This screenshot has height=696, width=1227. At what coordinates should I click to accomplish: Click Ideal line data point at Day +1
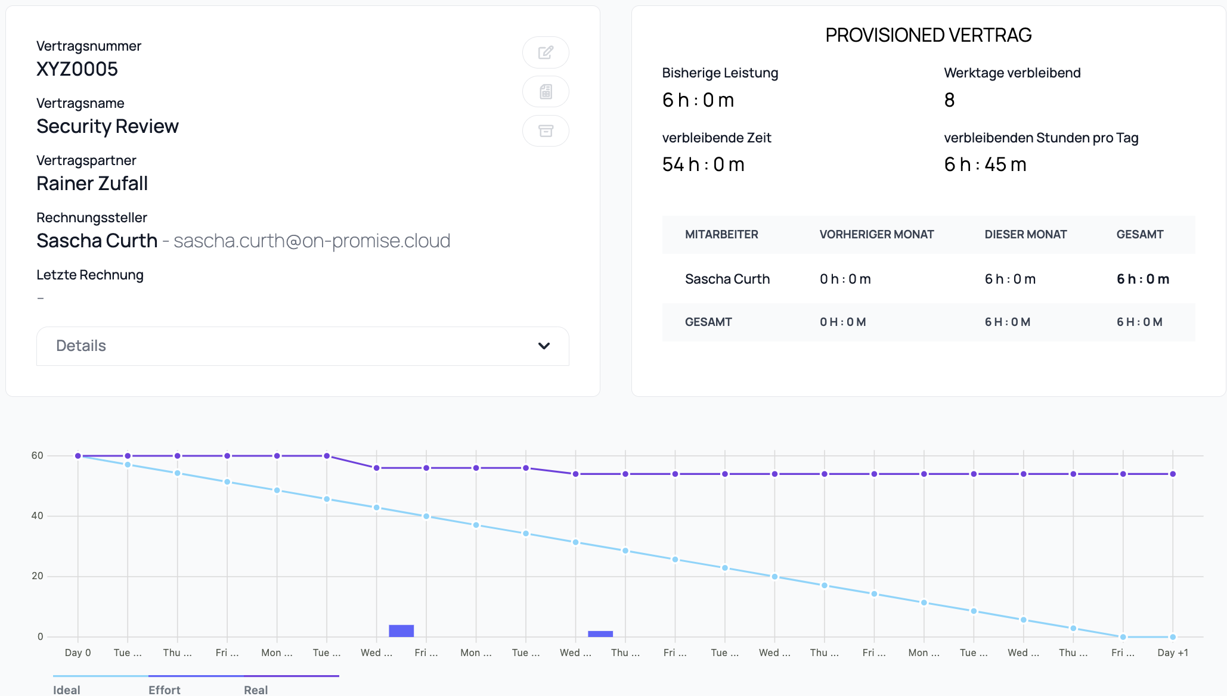coord(1173,637)
